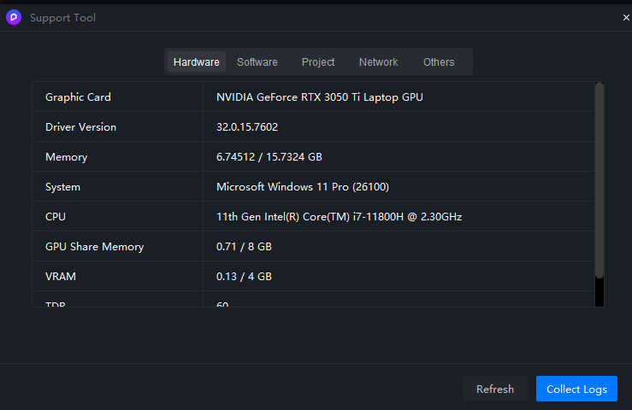This screenshot has height=410, width=632.
Task: Click the Driver Version label
Action: point(80,127)
